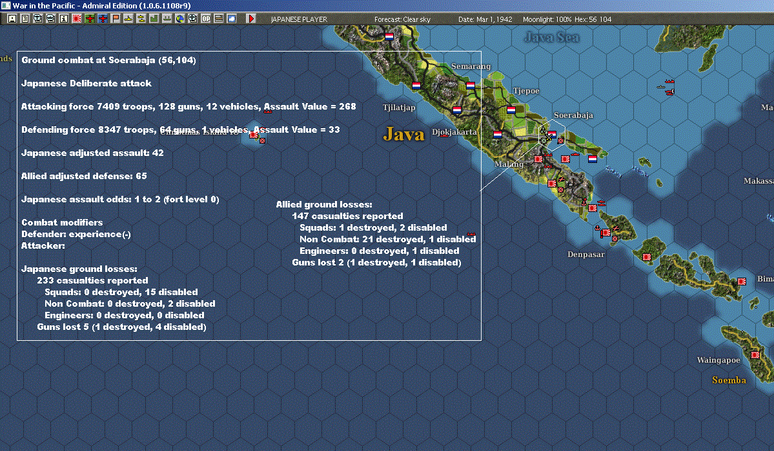Click '147 casualties reported' text
The image size is (774, 451).
tap(347, 216)
